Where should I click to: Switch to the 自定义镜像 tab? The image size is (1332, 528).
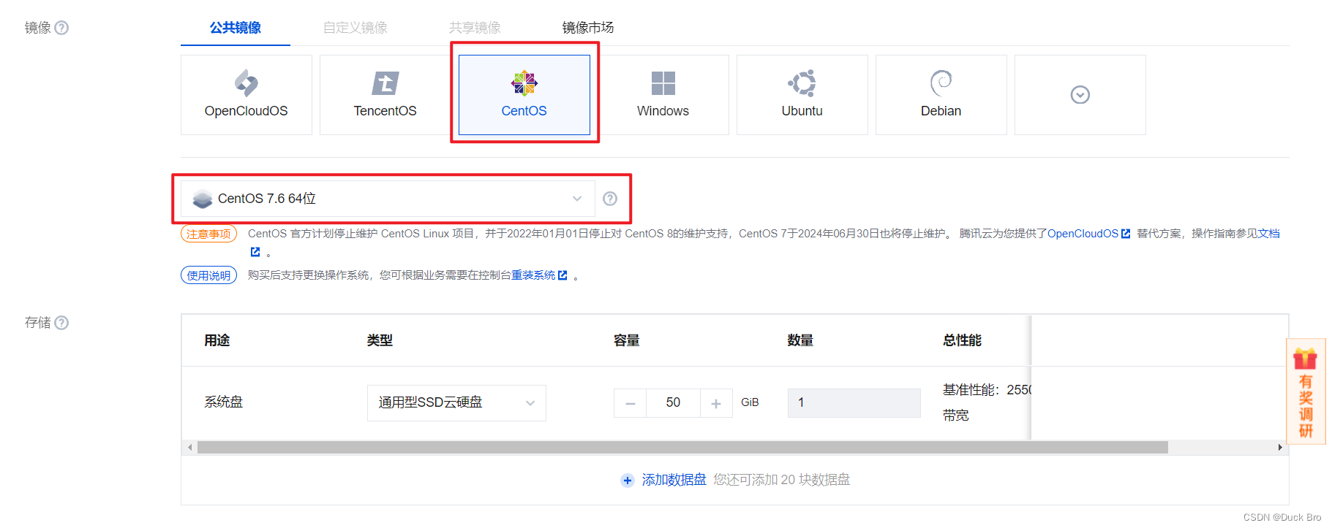pyautogui.click(x=355, y=28)
